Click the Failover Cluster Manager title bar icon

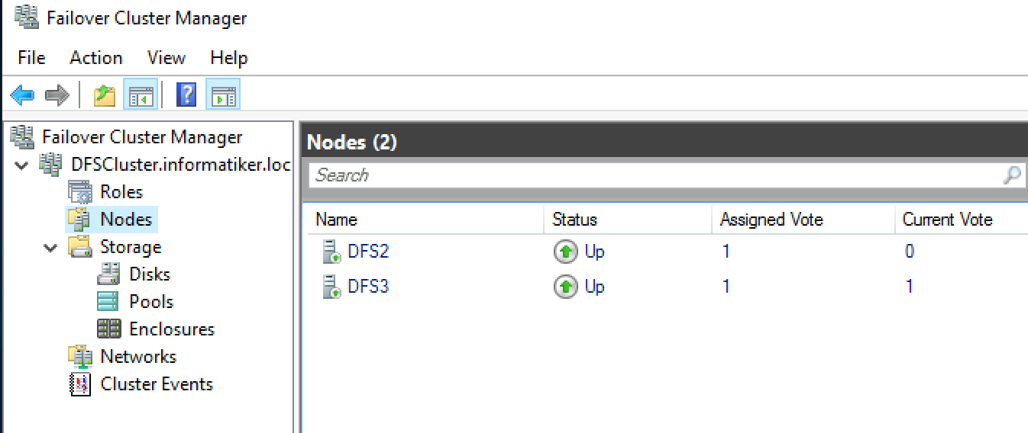pos(27,17)
